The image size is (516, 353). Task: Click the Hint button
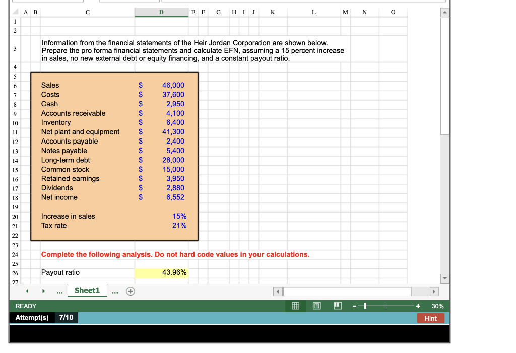tap(431, 318)
